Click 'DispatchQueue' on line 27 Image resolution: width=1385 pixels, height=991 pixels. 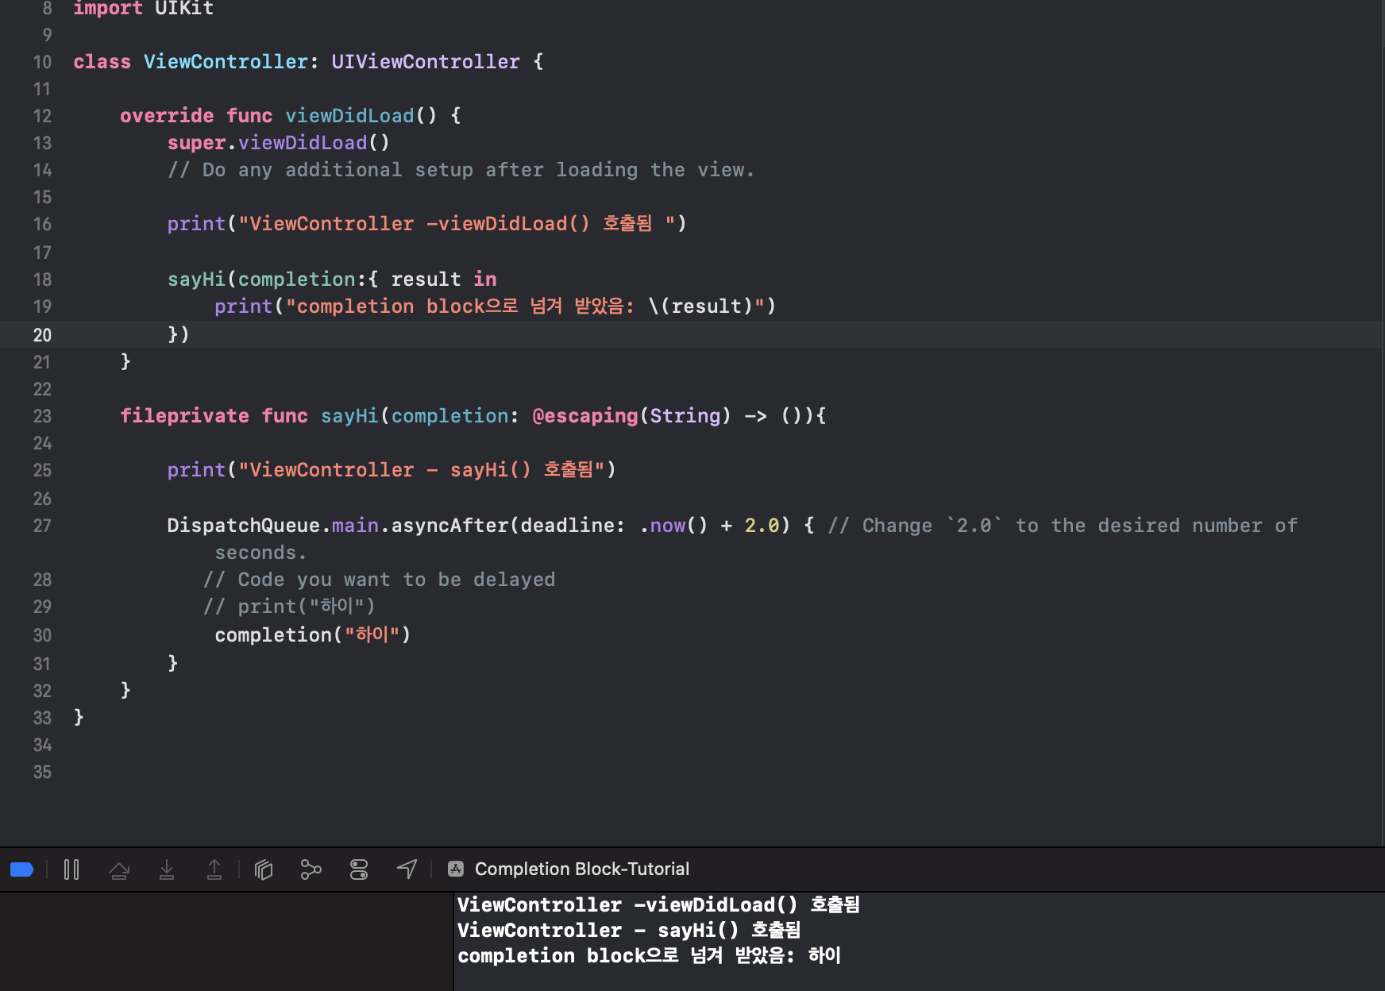[244, 526]
